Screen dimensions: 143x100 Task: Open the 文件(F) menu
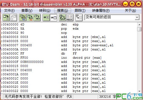point(9,11)
